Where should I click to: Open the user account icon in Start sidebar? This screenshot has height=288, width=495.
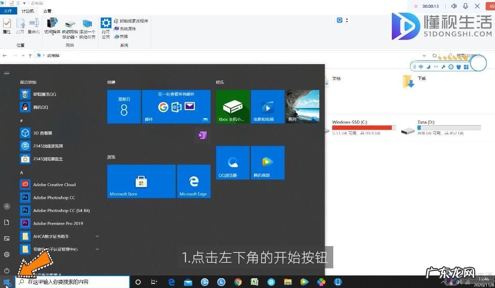(7, 206)
